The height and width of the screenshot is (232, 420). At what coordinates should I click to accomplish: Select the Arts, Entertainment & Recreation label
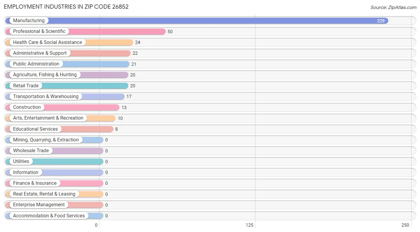[x=48, y=118]
